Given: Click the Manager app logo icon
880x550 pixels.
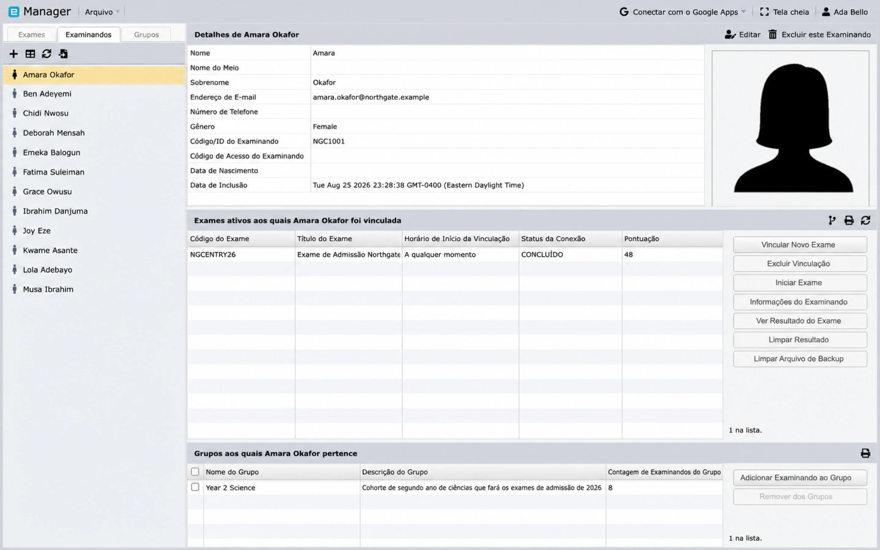Looking at the screenshot, I should (x=14, y=12).
